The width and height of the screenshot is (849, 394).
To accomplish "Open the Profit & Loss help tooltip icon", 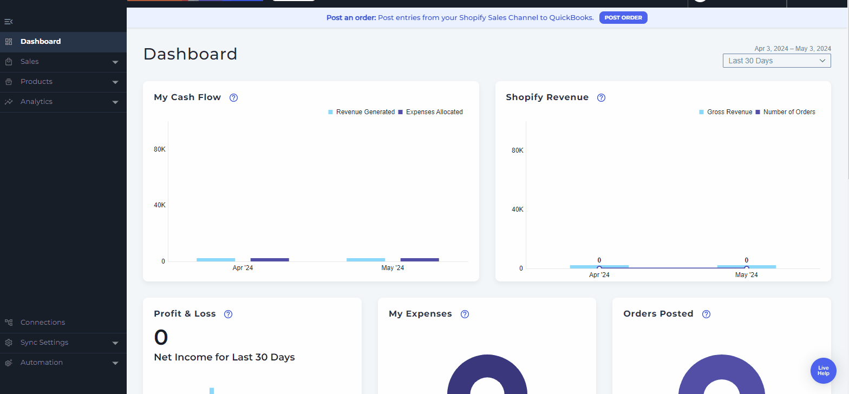I will [228, 314].
